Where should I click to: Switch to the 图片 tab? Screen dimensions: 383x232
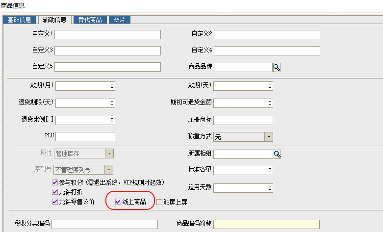(119, 20)
